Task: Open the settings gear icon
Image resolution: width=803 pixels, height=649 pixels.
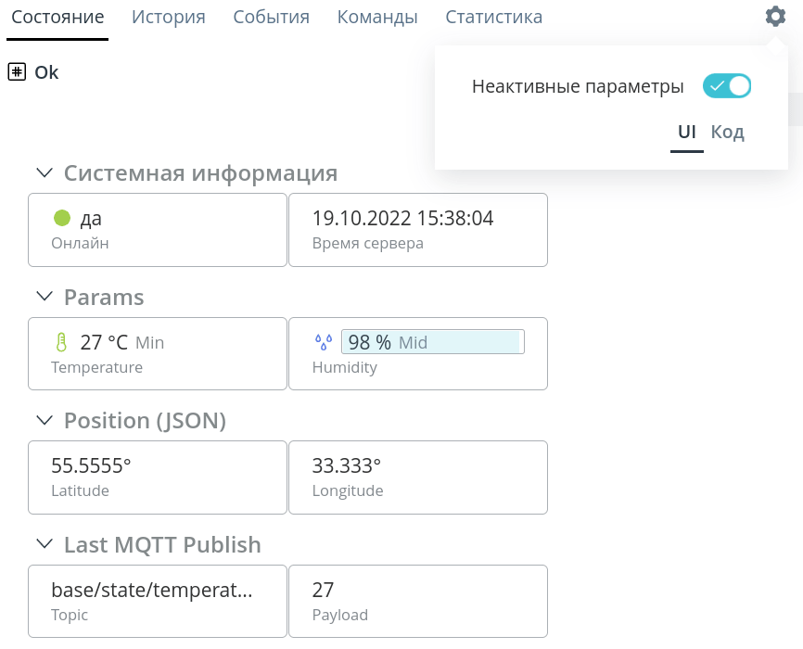Action: coord(775,17)
